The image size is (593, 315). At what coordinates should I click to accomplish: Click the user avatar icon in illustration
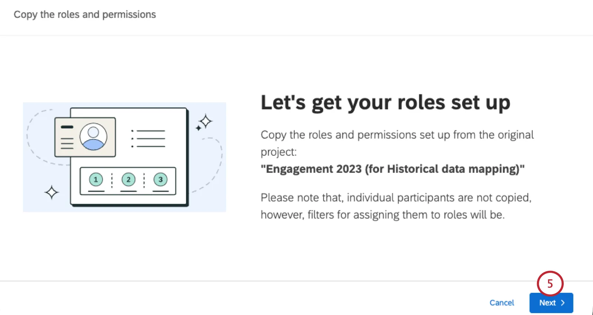coord(93,137)
